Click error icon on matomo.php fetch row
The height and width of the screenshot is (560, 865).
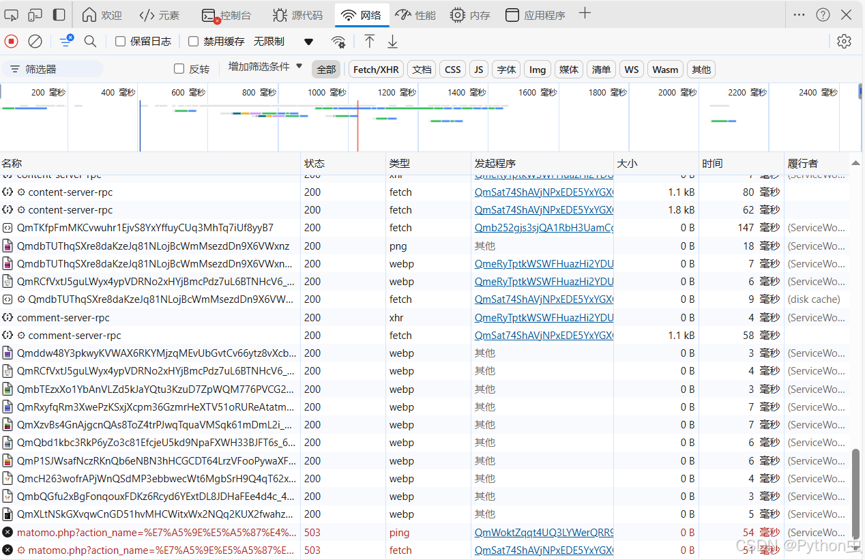click(8, 550)
